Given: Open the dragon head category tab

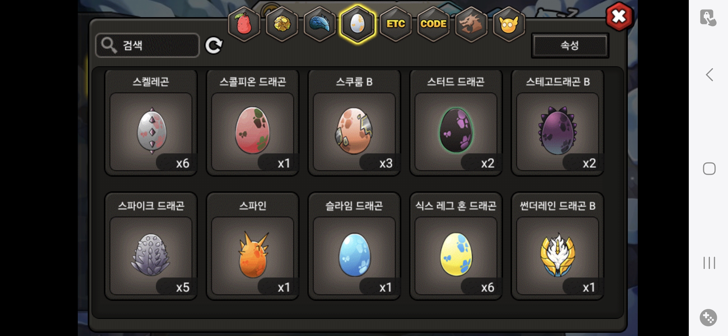Looking at the screenshot, I should (x=471, y=24).
